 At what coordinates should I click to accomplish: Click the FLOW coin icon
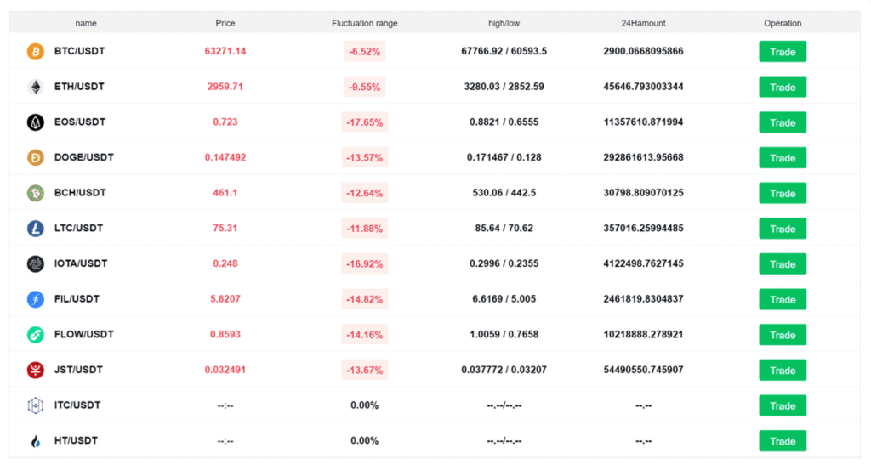click(x=35, y=335)
